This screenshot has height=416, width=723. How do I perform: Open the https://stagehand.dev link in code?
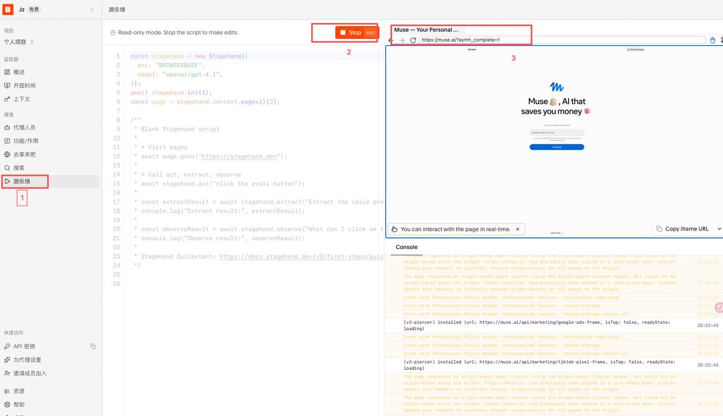pos(239,157)
